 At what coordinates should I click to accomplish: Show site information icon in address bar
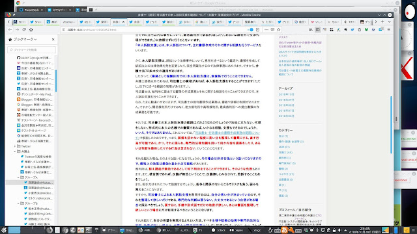(64, 30)
